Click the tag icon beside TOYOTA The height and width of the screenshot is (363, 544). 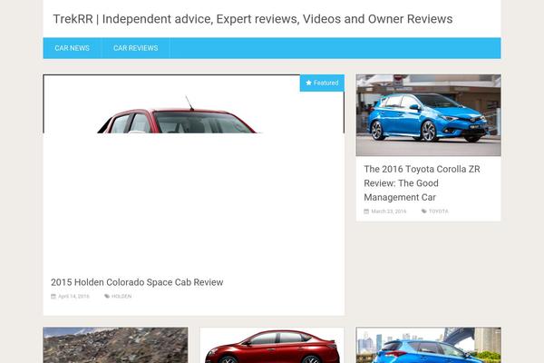(424, 211)
